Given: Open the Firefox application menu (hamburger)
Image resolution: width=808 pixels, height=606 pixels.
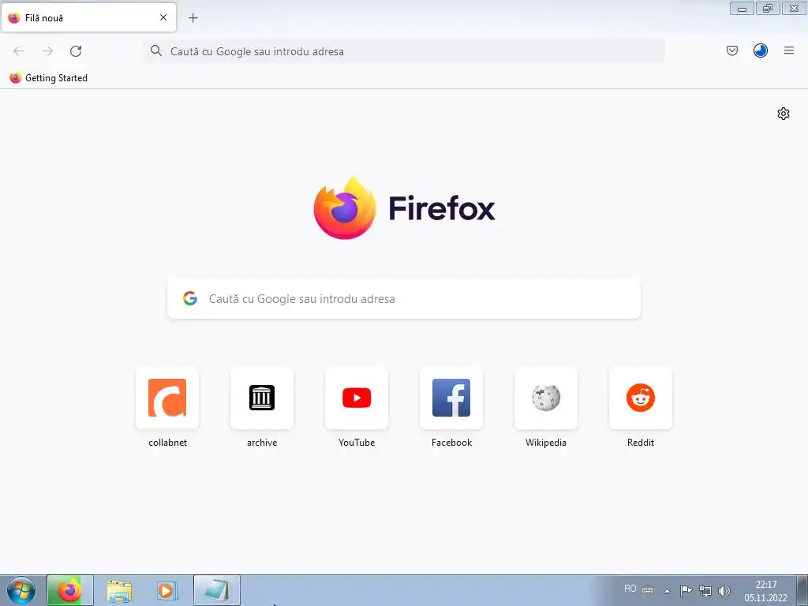Looking at the screenshot, I should pyautogui.click(x=788, y=50).
